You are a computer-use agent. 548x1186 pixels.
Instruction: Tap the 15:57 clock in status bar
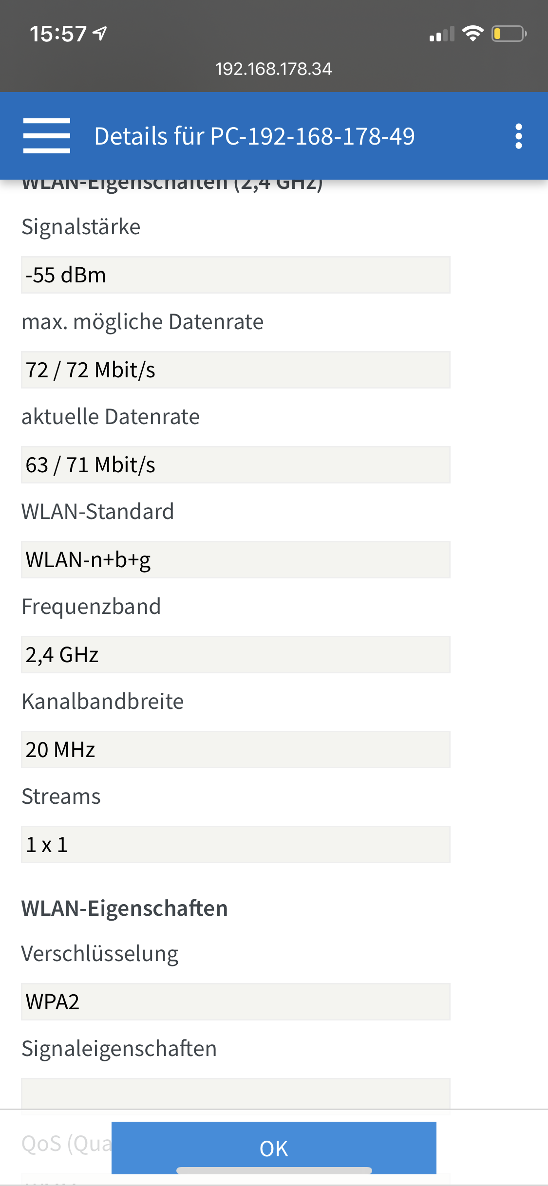coord(58,34)
